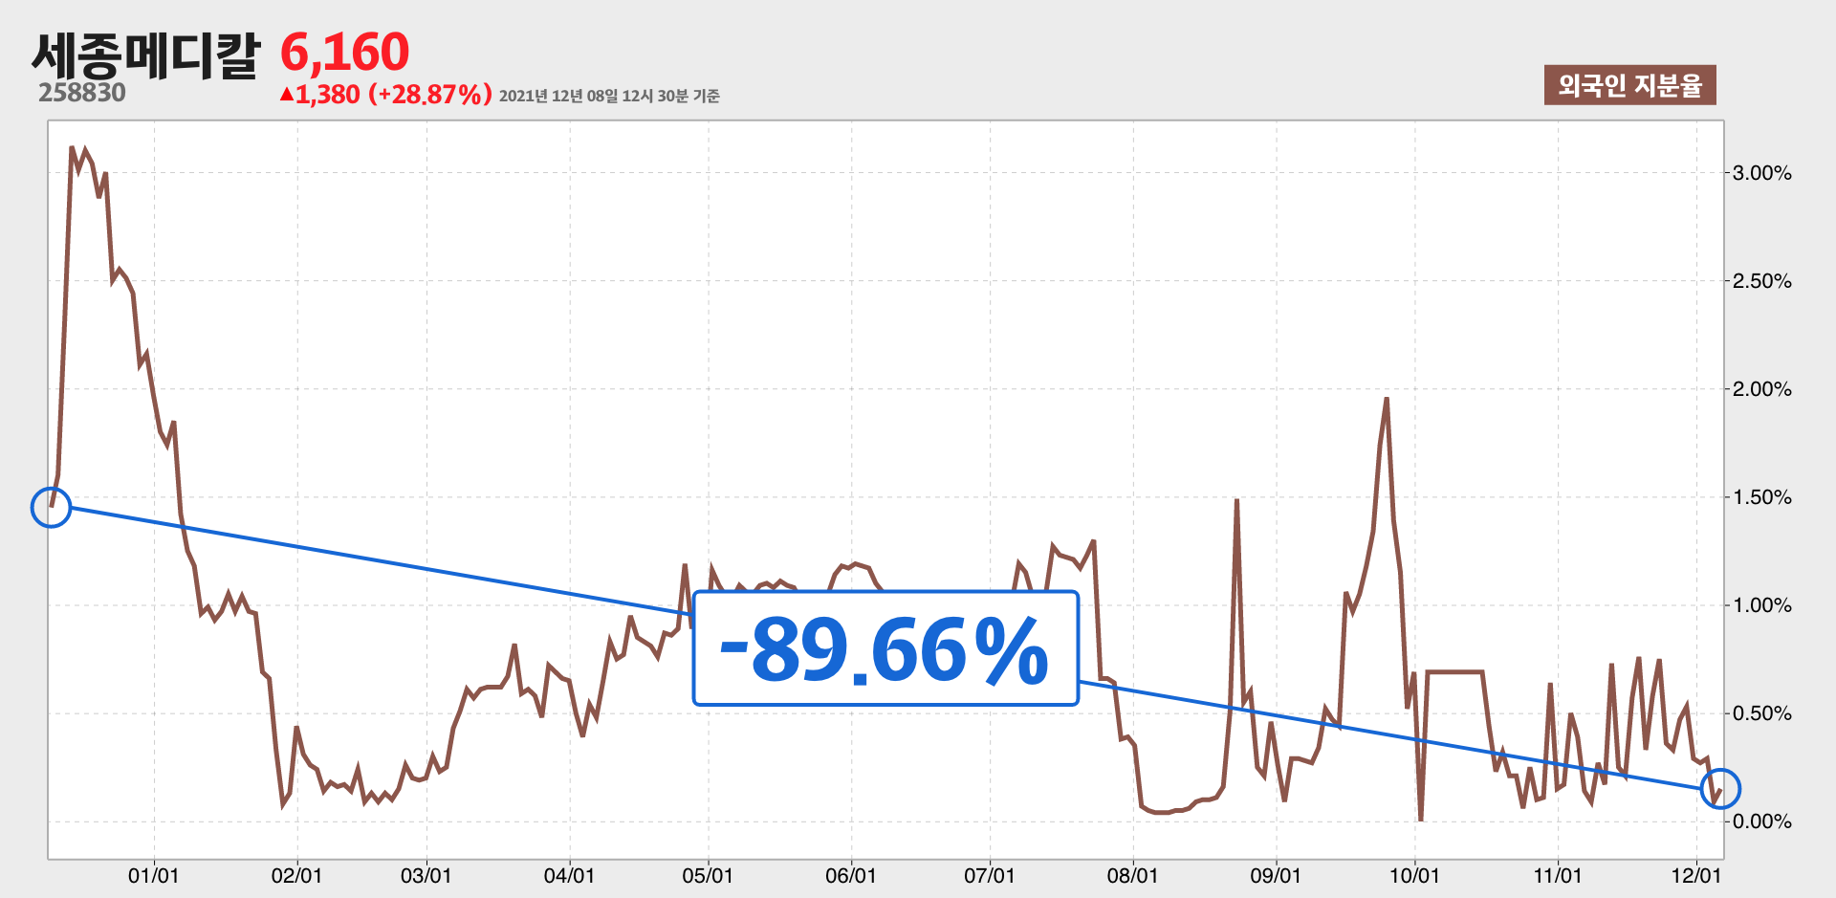
Task: Click the 03/01 x-axis date label
Action: point(426,876)
